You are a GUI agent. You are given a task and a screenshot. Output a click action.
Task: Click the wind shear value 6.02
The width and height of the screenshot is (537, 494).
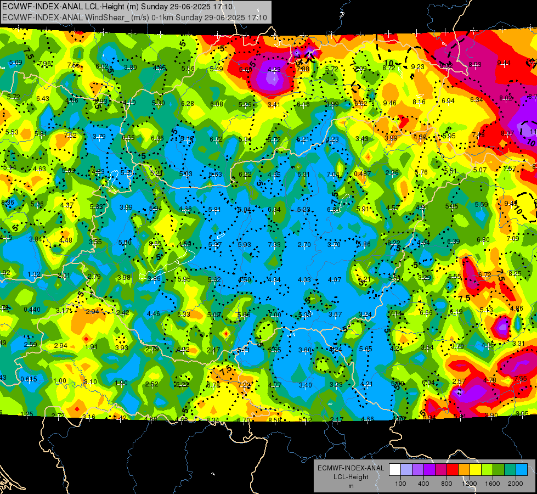101,66
